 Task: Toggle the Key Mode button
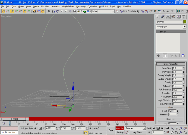149,132
